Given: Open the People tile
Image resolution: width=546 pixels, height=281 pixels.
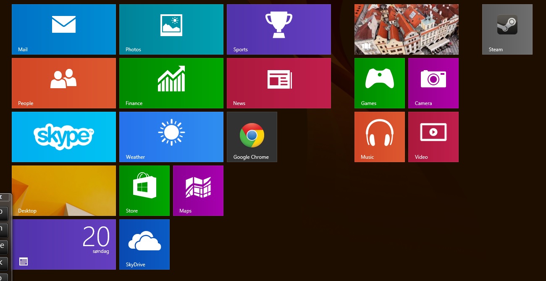Looking at the screenshot, I should pyautogui.click(x=64, y=83).
